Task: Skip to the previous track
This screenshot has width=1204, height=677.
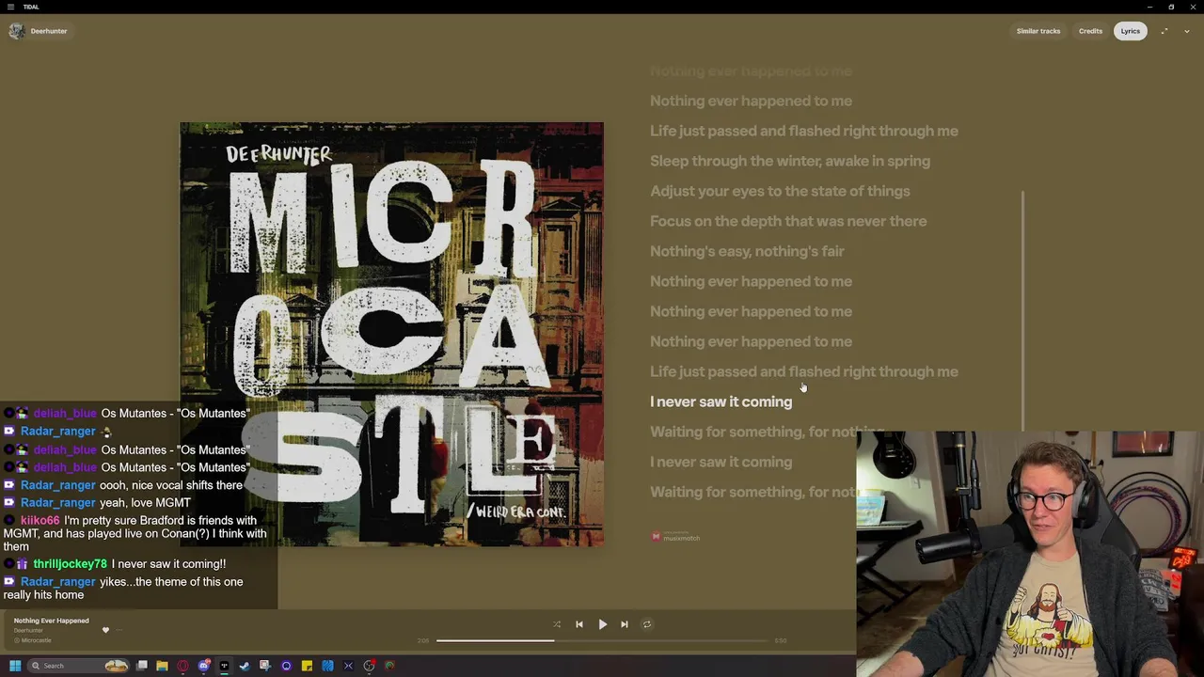Action: 579,624
